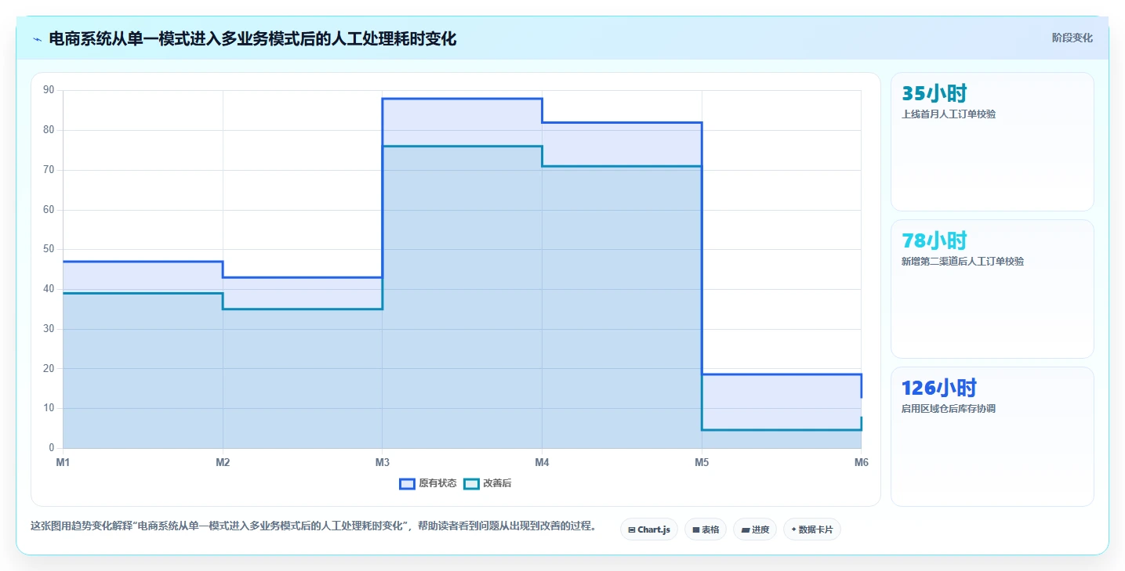Click the chart title about 电商系统 人工处理耗时变化
Viewport: 1125px width, 571px height.
coord(252,38)
